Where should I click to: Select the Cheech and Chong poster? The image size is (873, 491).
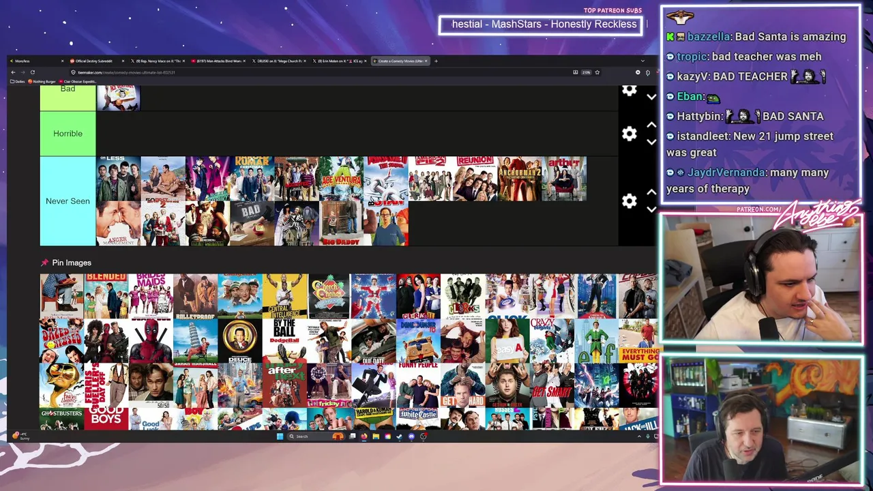329,296
